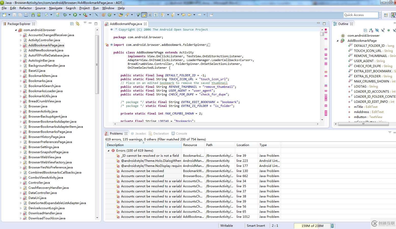Click the Run External Tools icon
The height and width of the screenshot is (229, 396).
[x=85, y=15]
